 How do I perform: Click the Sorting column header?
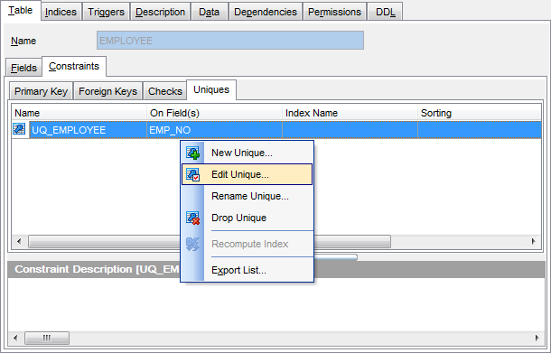point(480,113)
